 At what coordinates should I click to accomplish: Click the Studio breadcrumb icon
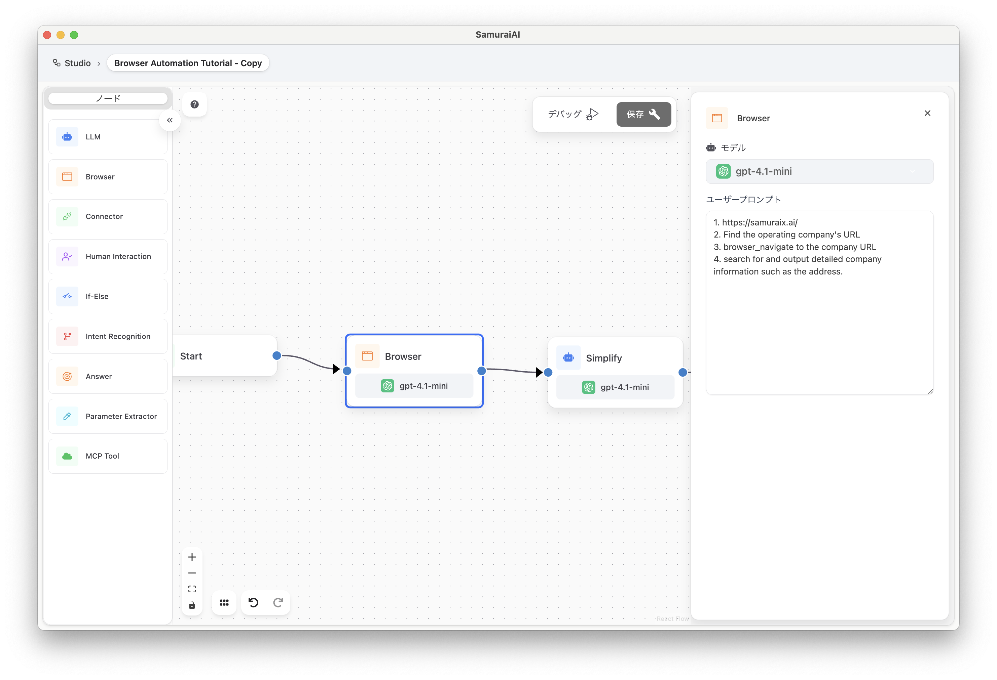57,62
